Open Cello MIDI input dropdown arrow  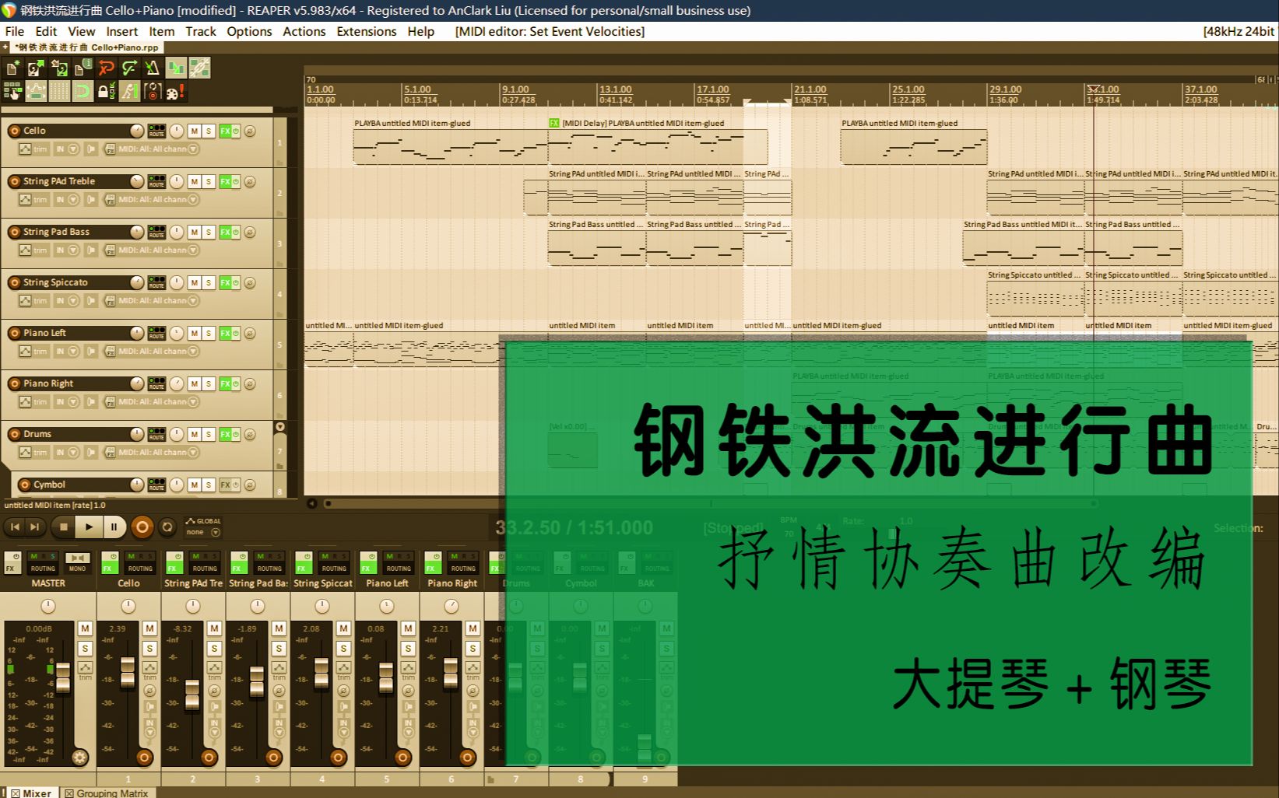193,149
